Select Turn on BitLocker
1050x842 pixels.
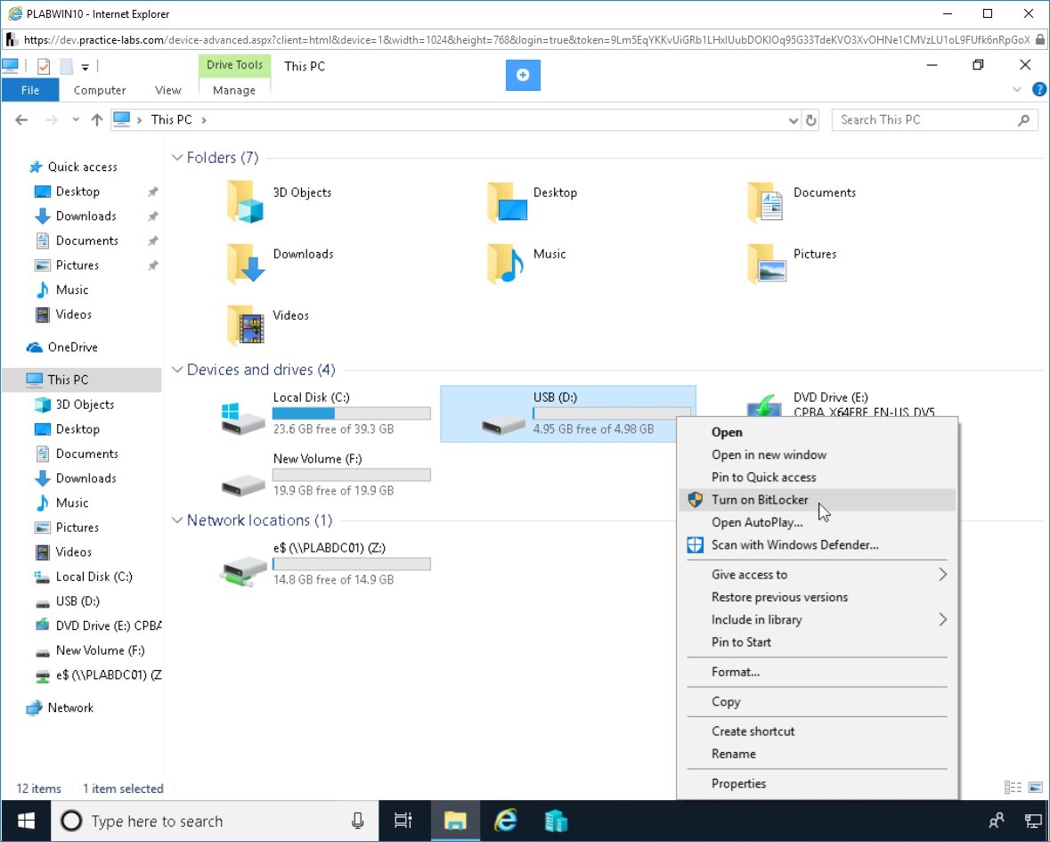[x=817, y=500]
